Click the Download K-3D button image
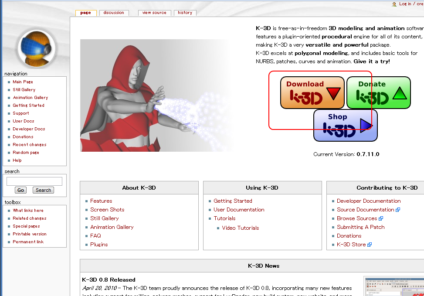424x296 pixels. 312,92
